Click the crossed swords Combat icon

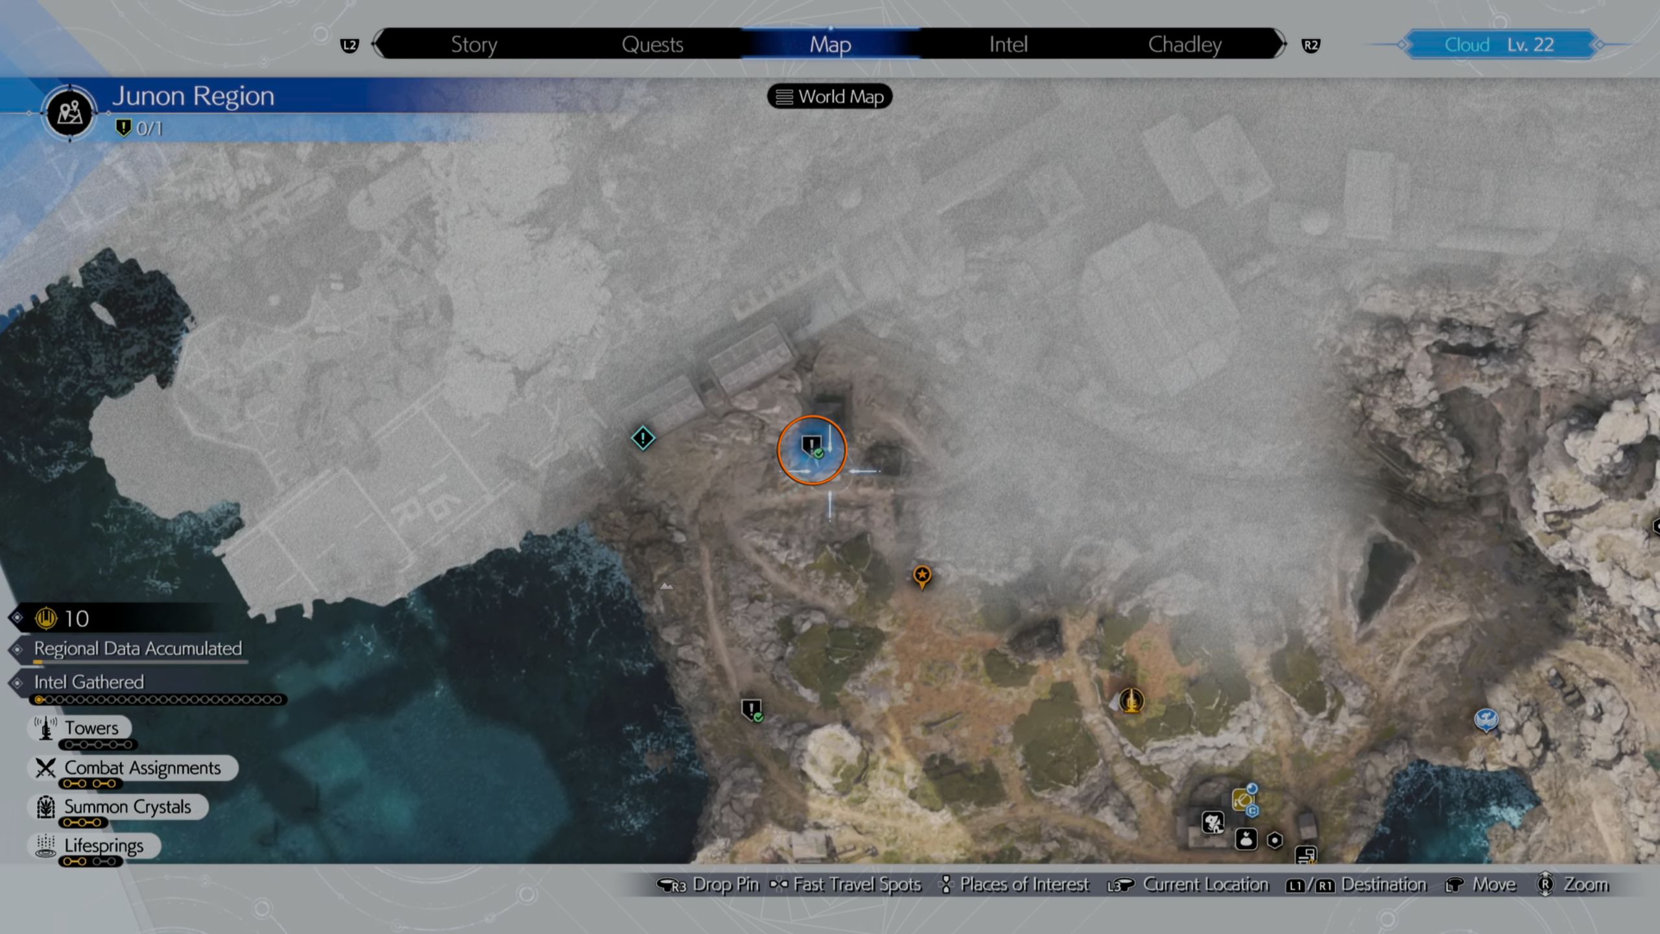coord(45,768)
